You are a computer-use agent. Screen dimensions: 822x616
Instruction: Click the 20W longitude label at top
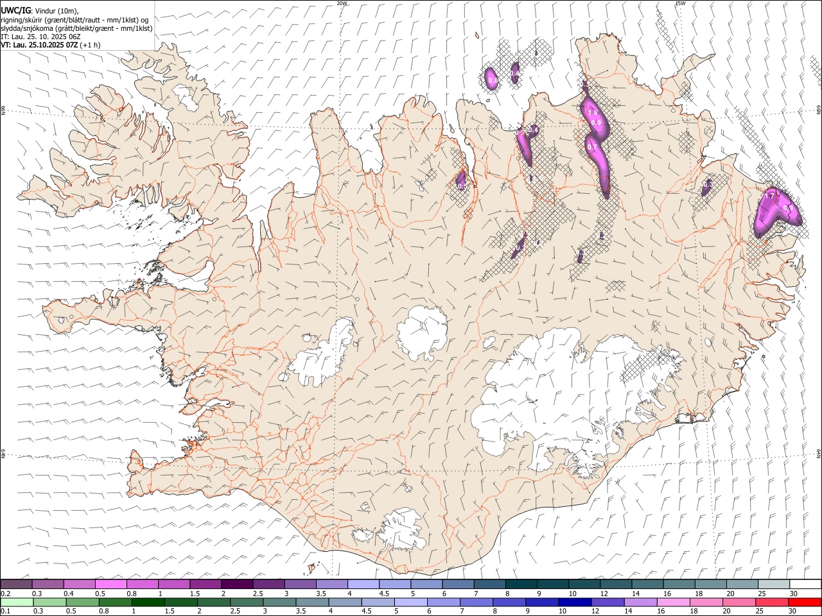342,3
